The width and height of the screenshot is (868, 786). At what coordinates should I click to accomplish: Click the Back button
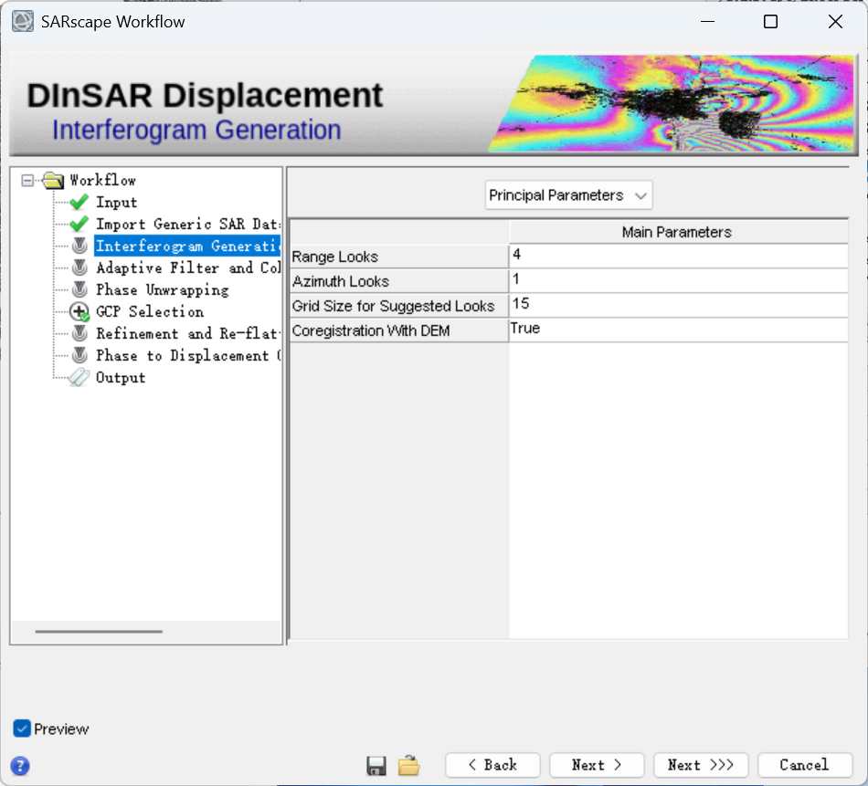[x=492, y=765]
